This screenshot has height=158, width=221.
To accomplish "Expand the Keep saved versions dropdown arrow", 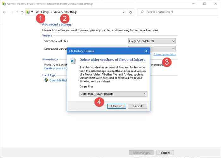I will click(173, 49).
